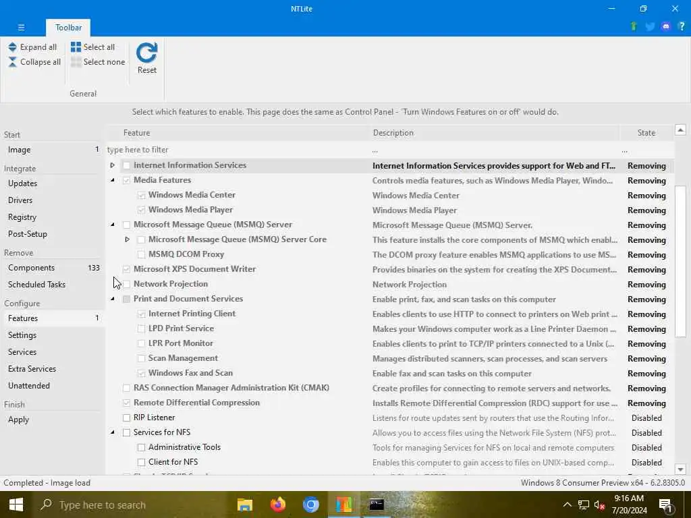Open the Drivers page in sidebar

[x=53, y=200]
